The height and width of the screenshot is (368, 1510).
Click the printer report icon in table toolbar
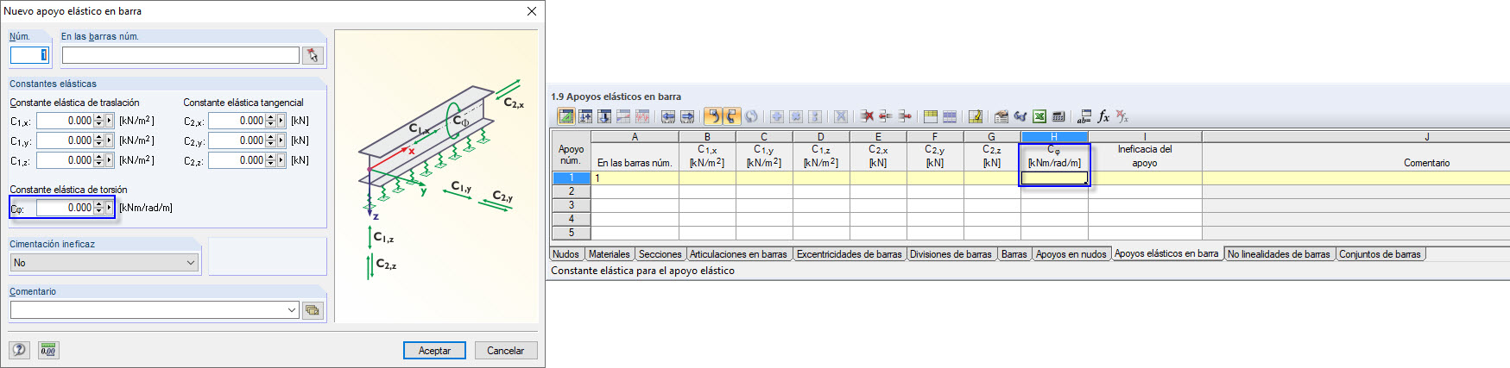click(x=1001, y=116)
